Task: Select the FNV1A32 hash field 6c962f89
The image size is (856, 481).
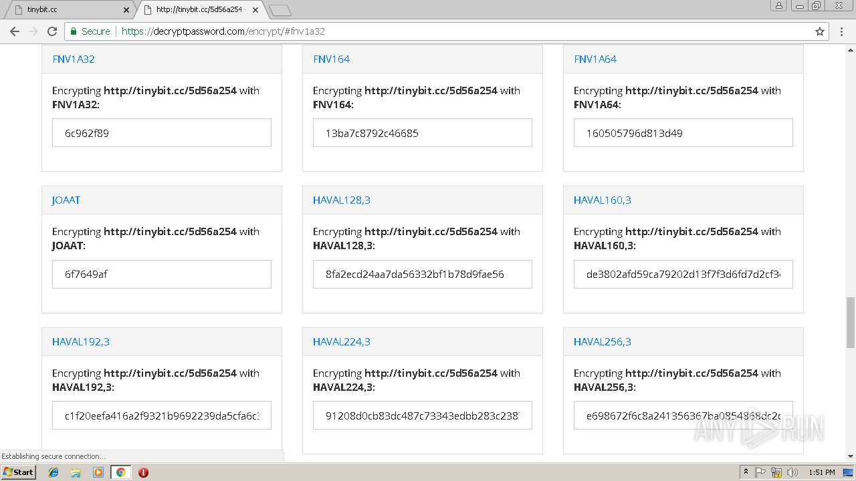Action: (x=162, y=133)
